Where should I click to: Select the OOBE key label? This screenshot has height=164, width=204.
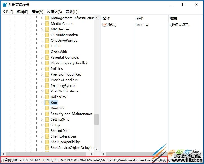[x=56, y=46]
